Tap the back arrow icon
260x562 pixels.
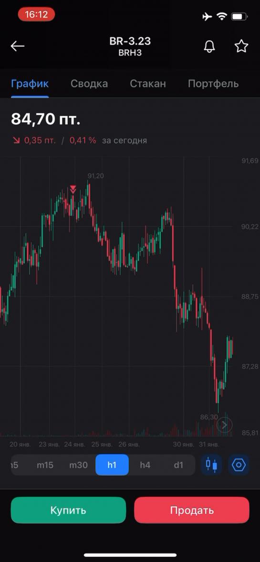point(17,46)
